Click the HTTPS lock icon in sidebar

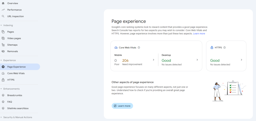click(x=3, y=80)
